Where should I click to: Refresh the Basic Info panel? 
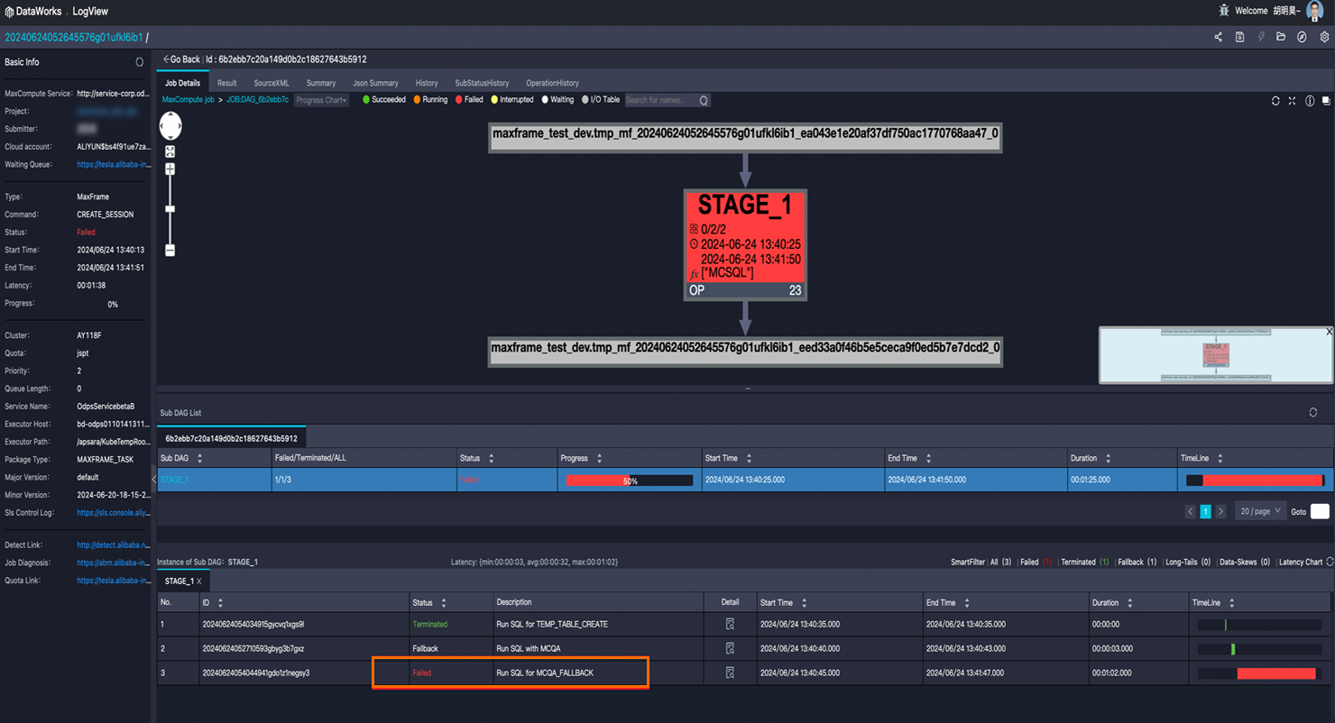[140, 62]
